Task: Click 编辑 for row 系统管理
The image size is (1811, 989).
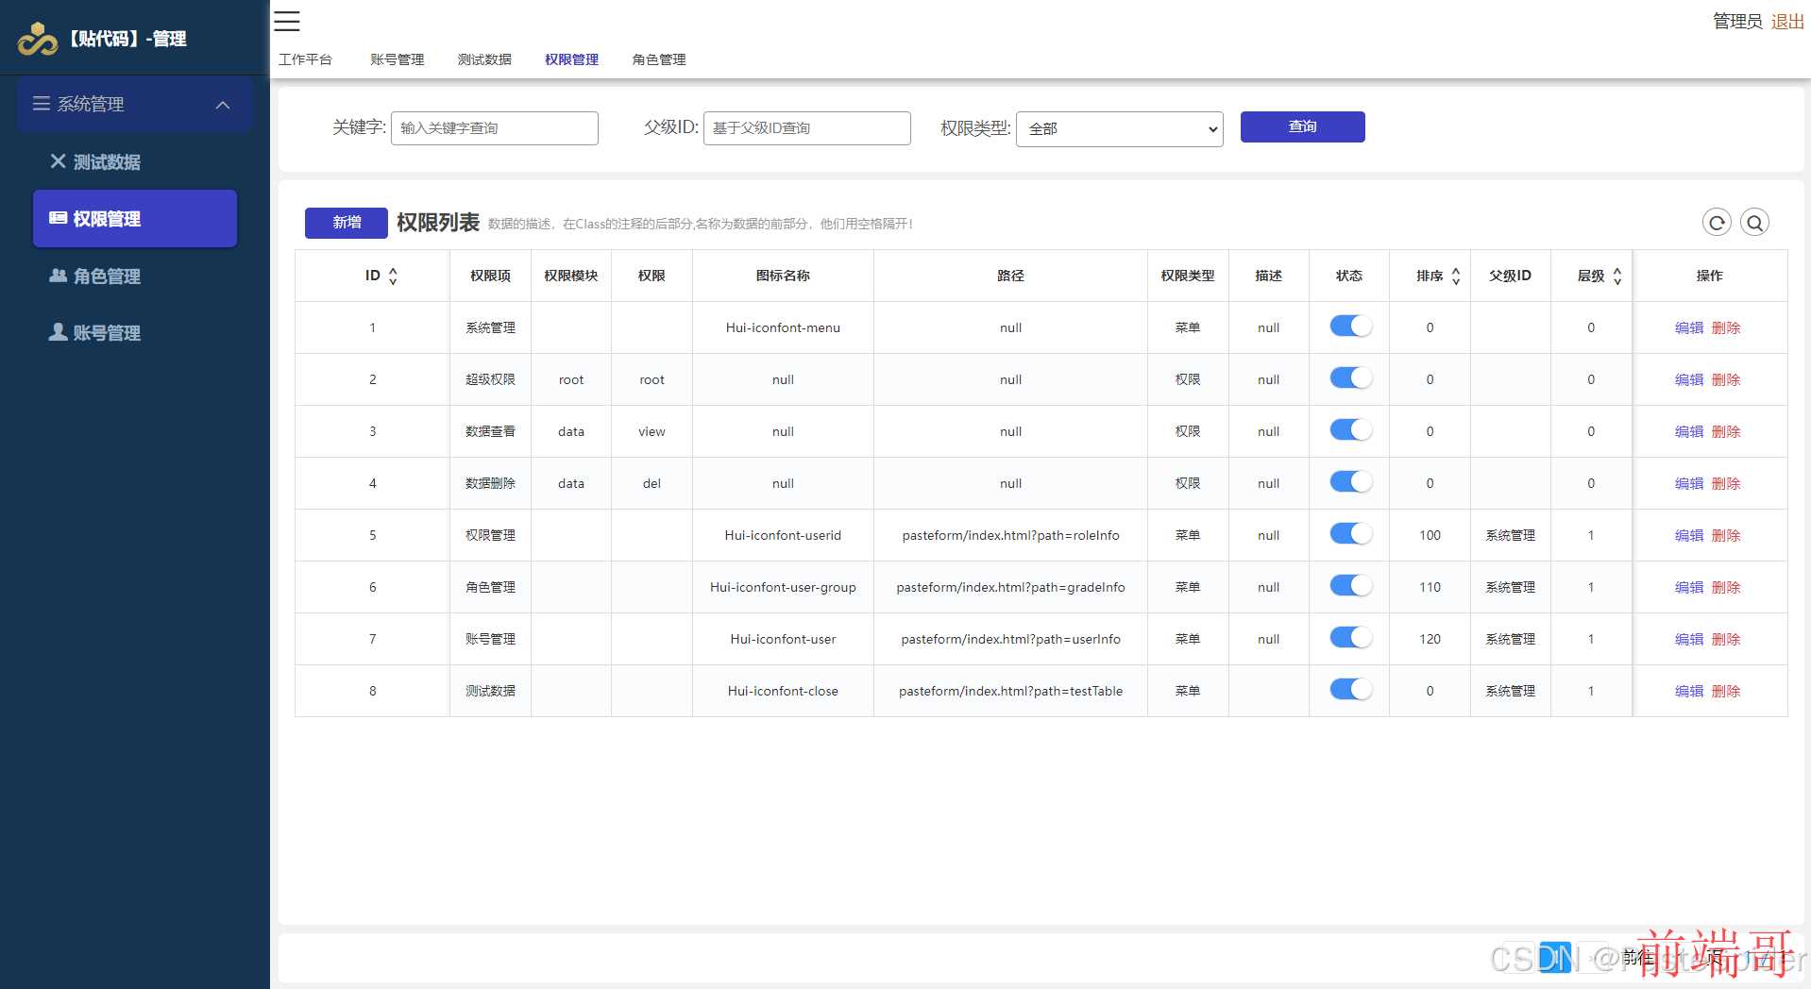Action: 1689,327
